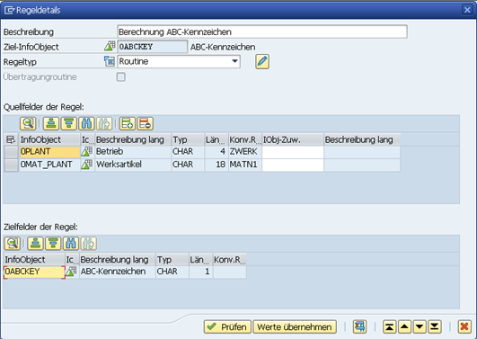Image resolution: width=477 pixels, height=339 pixels.
Task: Click characteristic icon in 0PLANT row
Action: coord(87,151)
